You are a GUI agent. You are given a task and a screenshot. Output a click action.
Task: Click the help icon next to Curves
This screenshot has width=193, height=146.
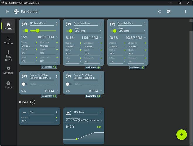click(32, 102)
